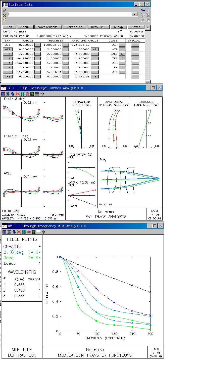This screenshot has height=366, width=201.
Task: Click the blue wavefront icon in Ray Intercept toolbar
Action: 13,94
